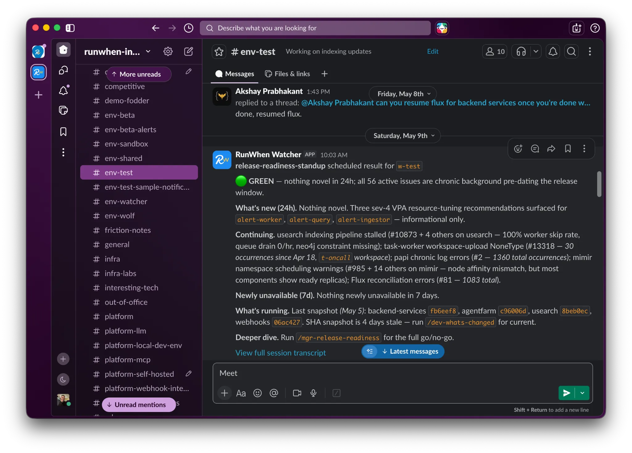Search in channel magnifier icon
The image size is (632, 453).
(x=571, y=51)
